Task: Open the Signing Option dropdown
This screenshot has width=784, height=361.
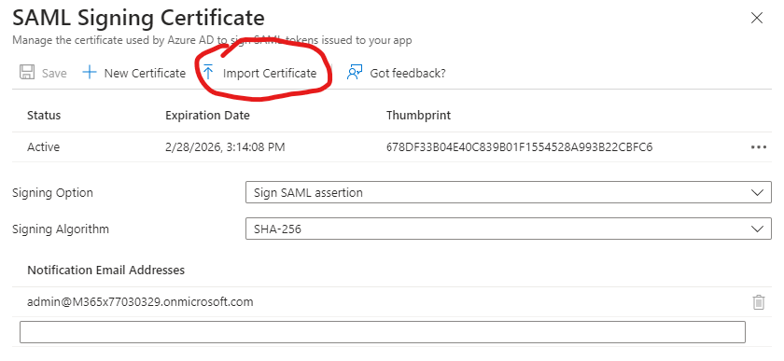Action: click(509, 192)
